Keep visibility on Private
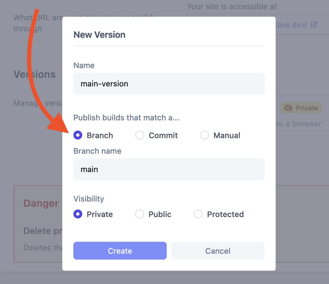 78,214
